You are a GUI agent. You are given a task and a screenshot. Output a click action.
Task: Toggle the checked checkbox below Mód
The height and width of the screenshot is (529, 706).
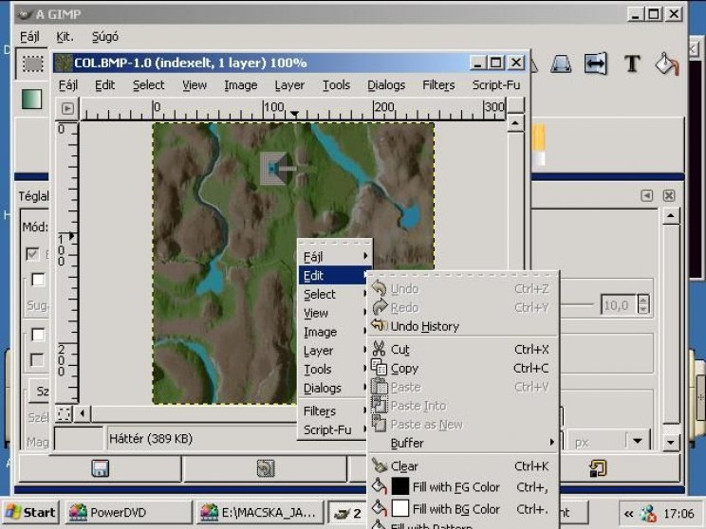(32, 254)
